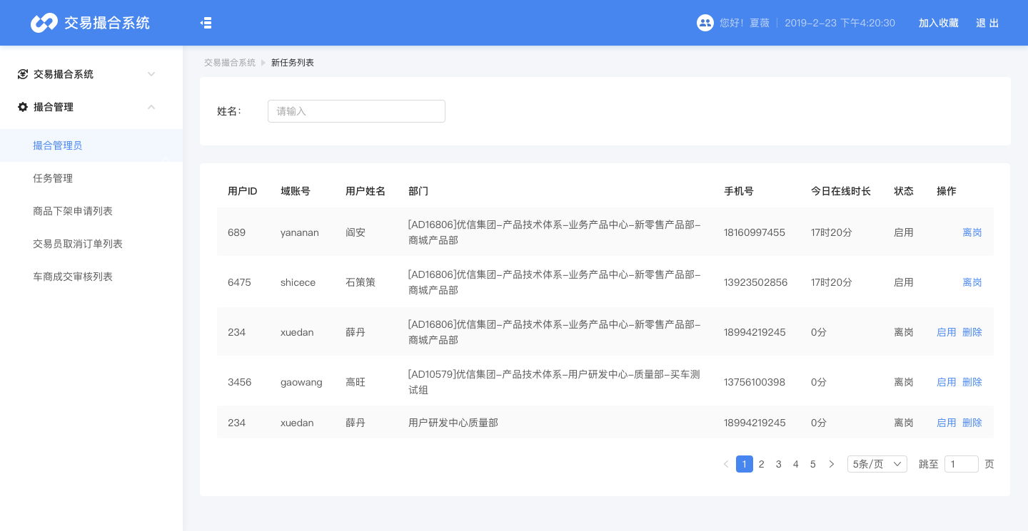
Task: Click 启用 in the 用户研发中心质量部 row
Action: pyautogui.click(x=946, y=423)
